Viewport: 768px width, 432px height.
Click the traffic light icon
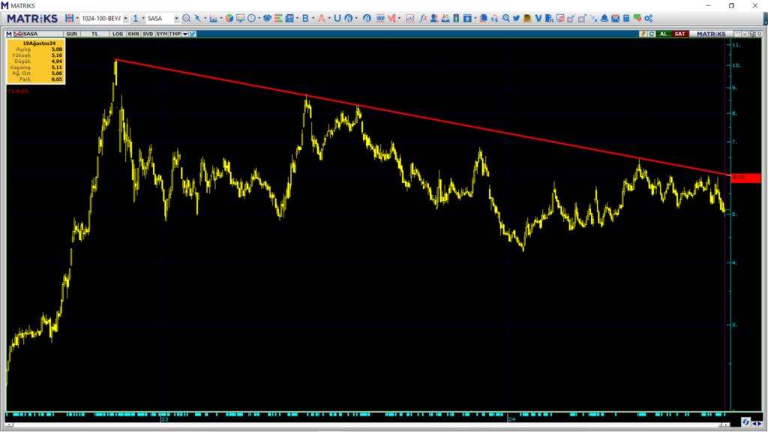pos(456,18)
